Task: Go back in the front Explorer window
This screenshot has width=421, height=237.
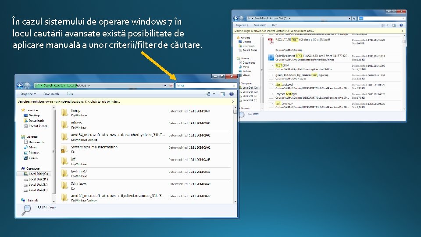Action: [20, 86]
